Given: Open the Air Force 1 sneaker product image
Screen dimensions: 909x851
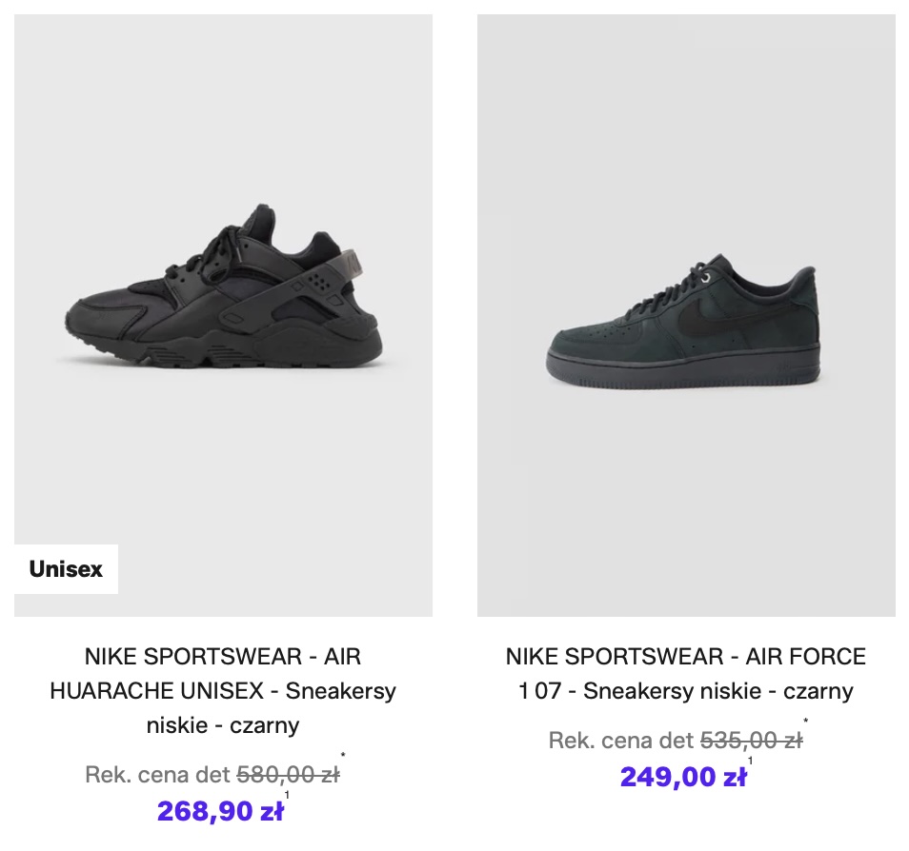Looking at the screenshot, I should (x=686, y=314).
